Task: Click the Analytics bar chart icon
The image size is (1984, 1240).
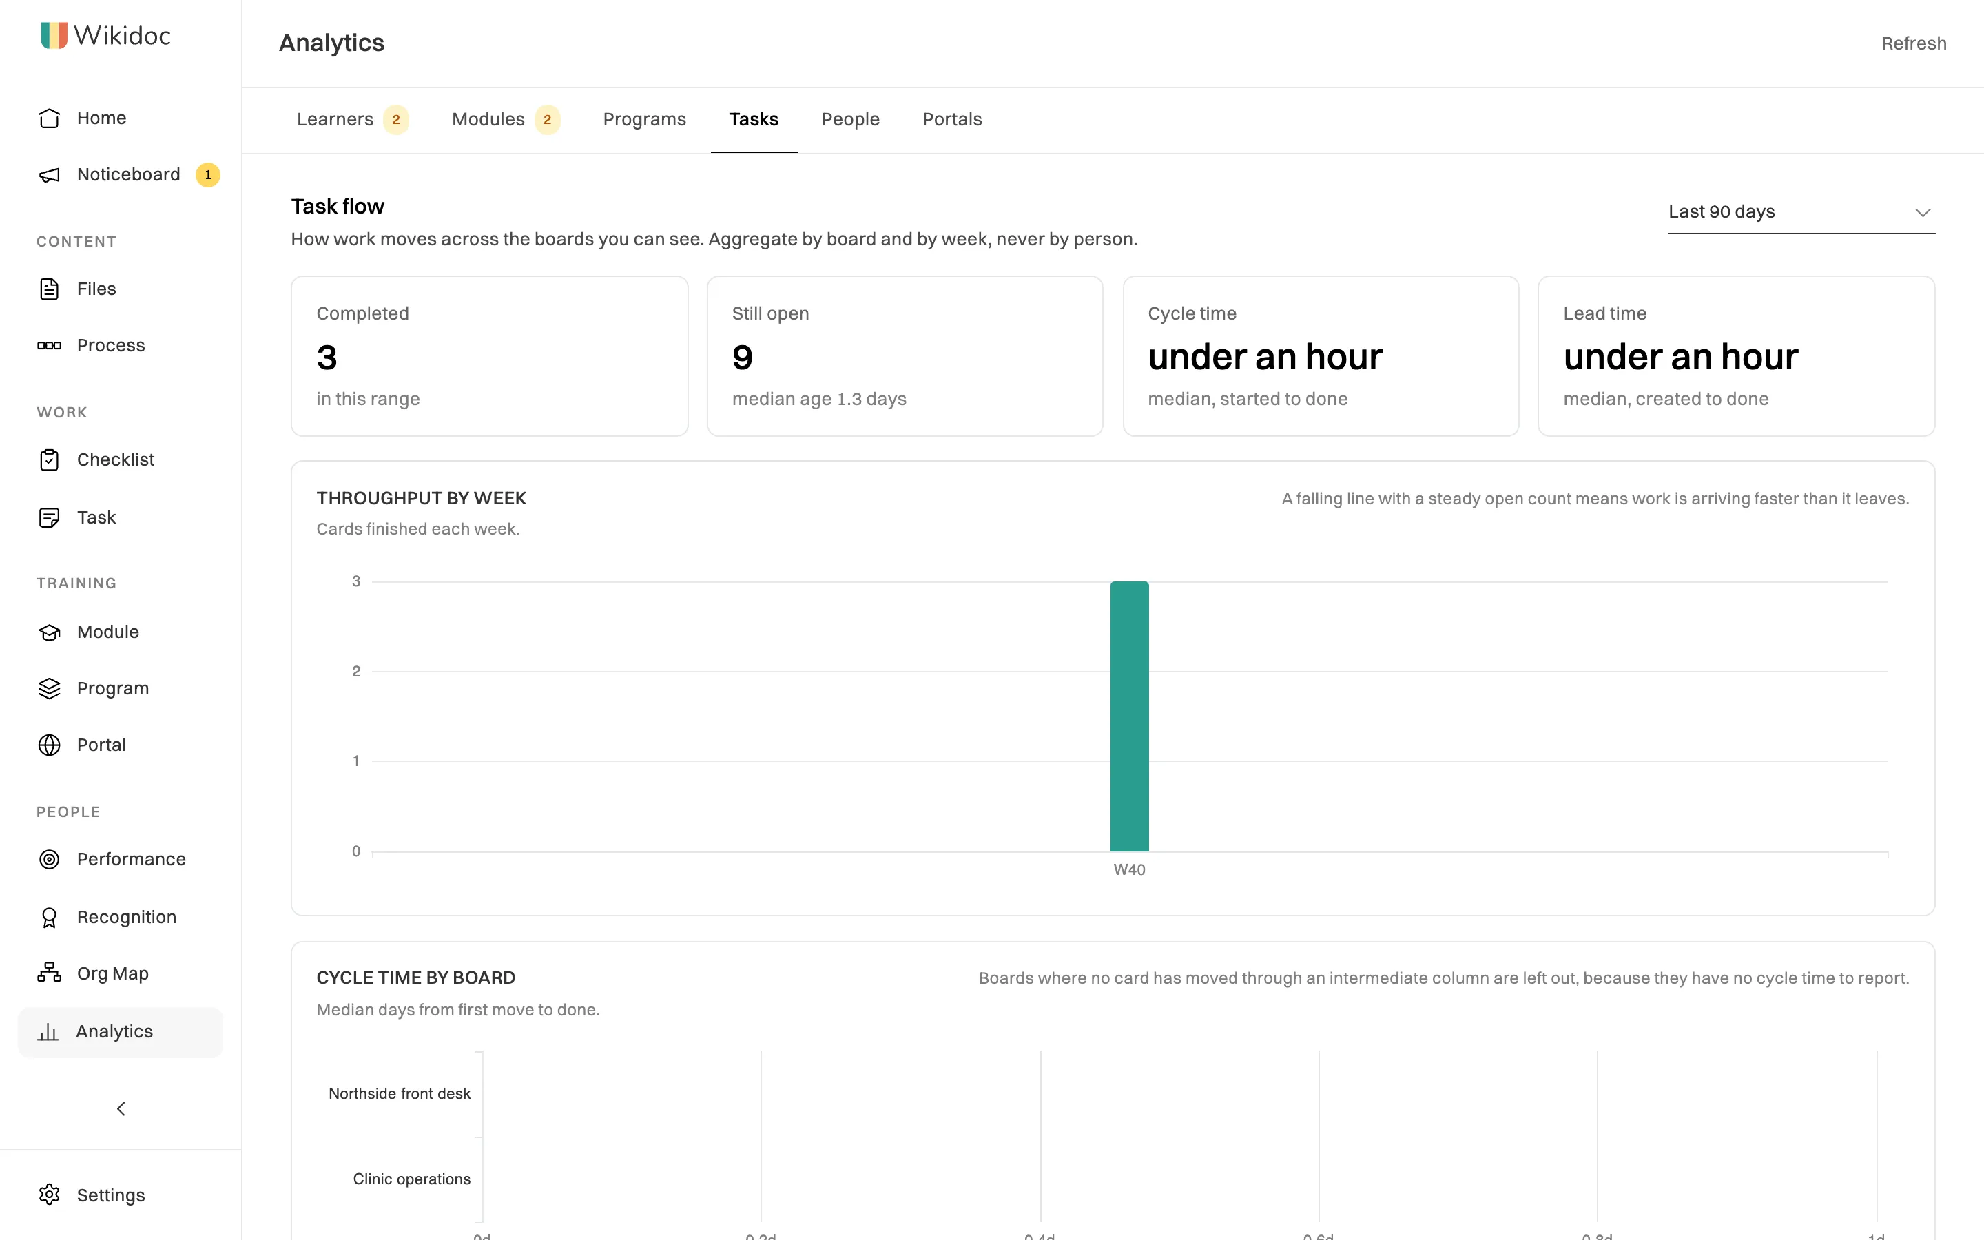Action: [48, 1032]
